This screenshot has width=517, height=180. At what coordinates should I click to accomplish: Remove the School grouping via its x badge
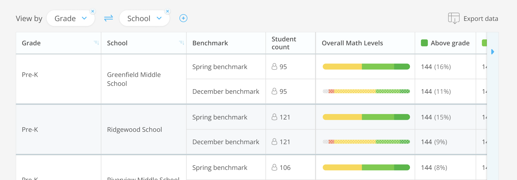point(167,11)
